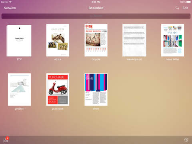The height and width of the screenshot is (144, 192).
Task: Click the 'news letter' file name label
Action: click(x=172, y=59)
